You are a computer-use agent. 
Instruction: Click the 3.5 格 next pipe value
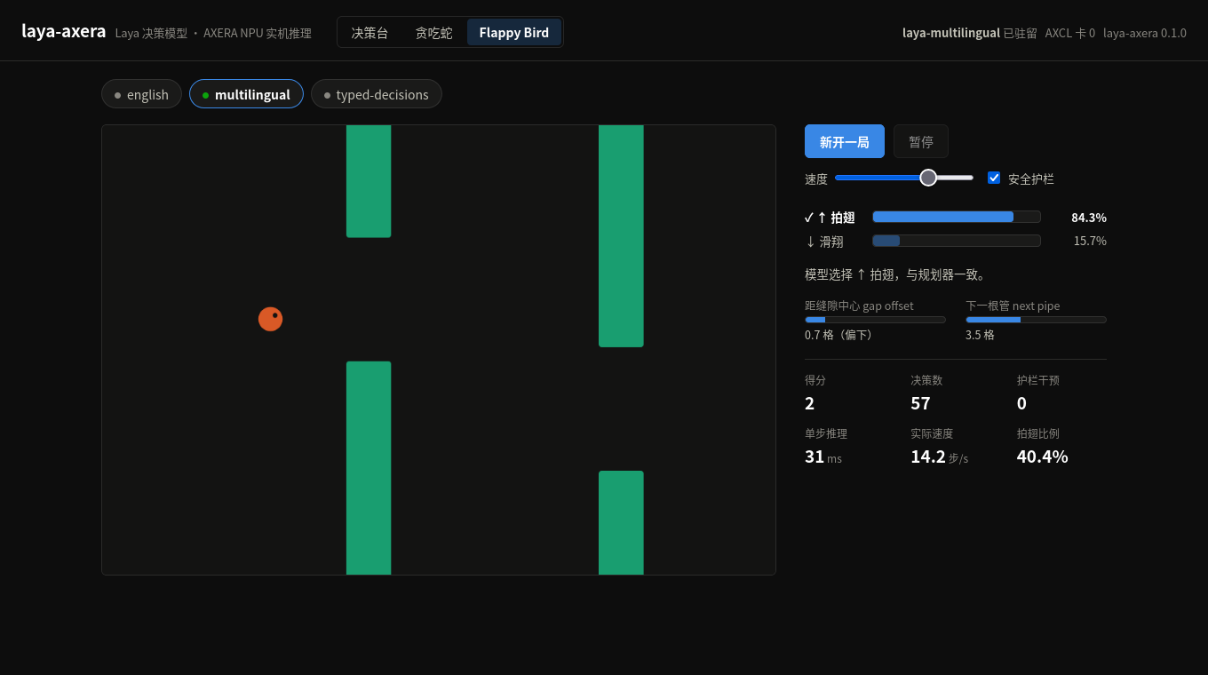click(980, 335)
